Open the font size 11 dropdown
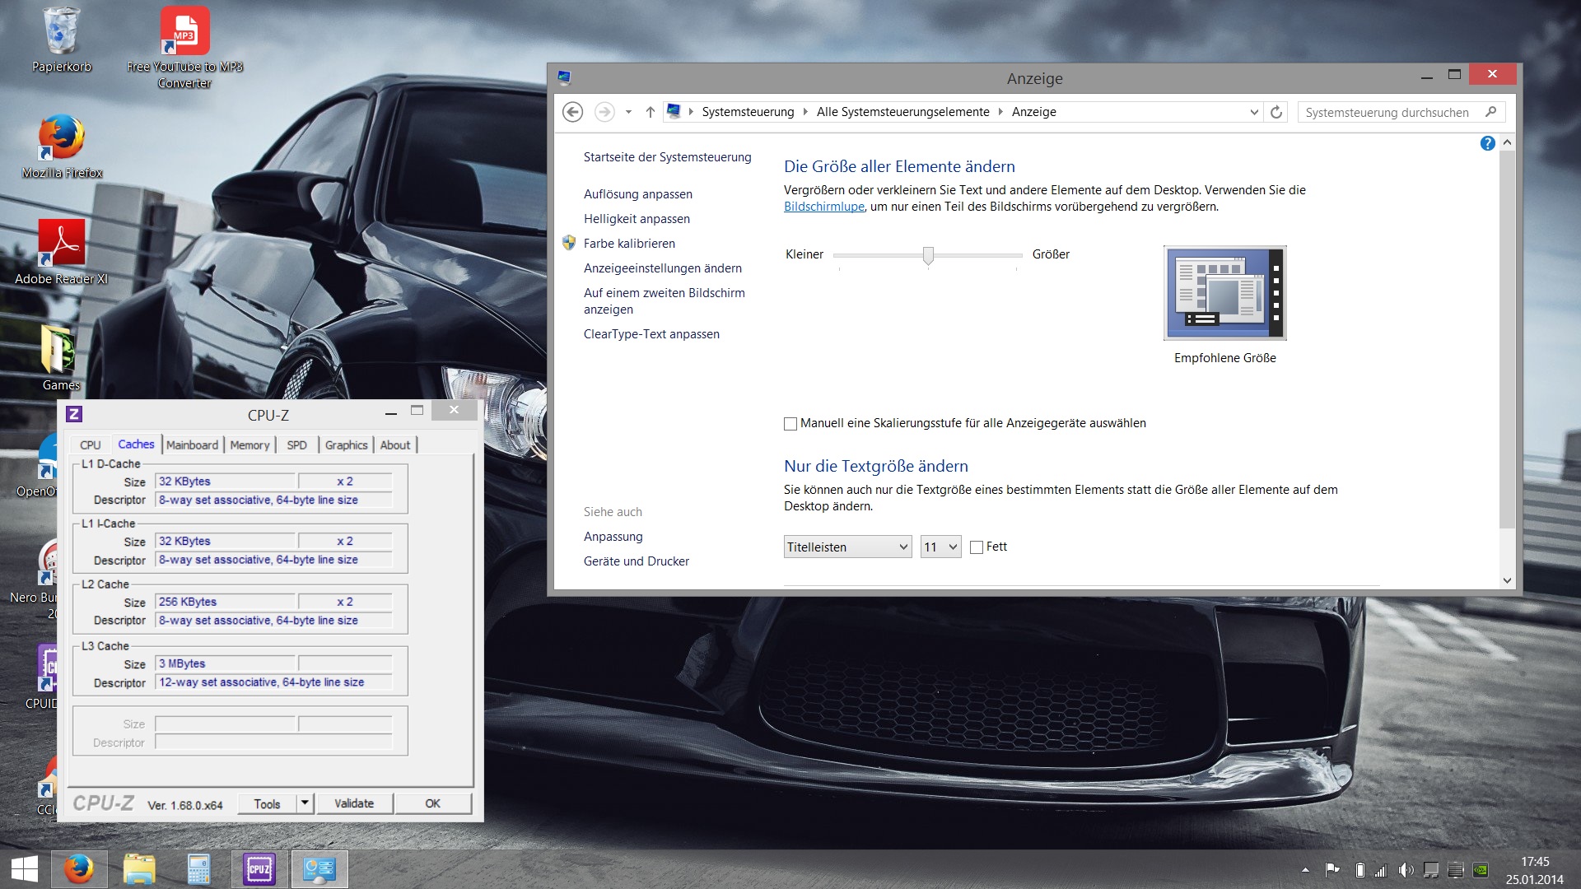Screen dimensions: 1581x889 (x=940, y=547)
